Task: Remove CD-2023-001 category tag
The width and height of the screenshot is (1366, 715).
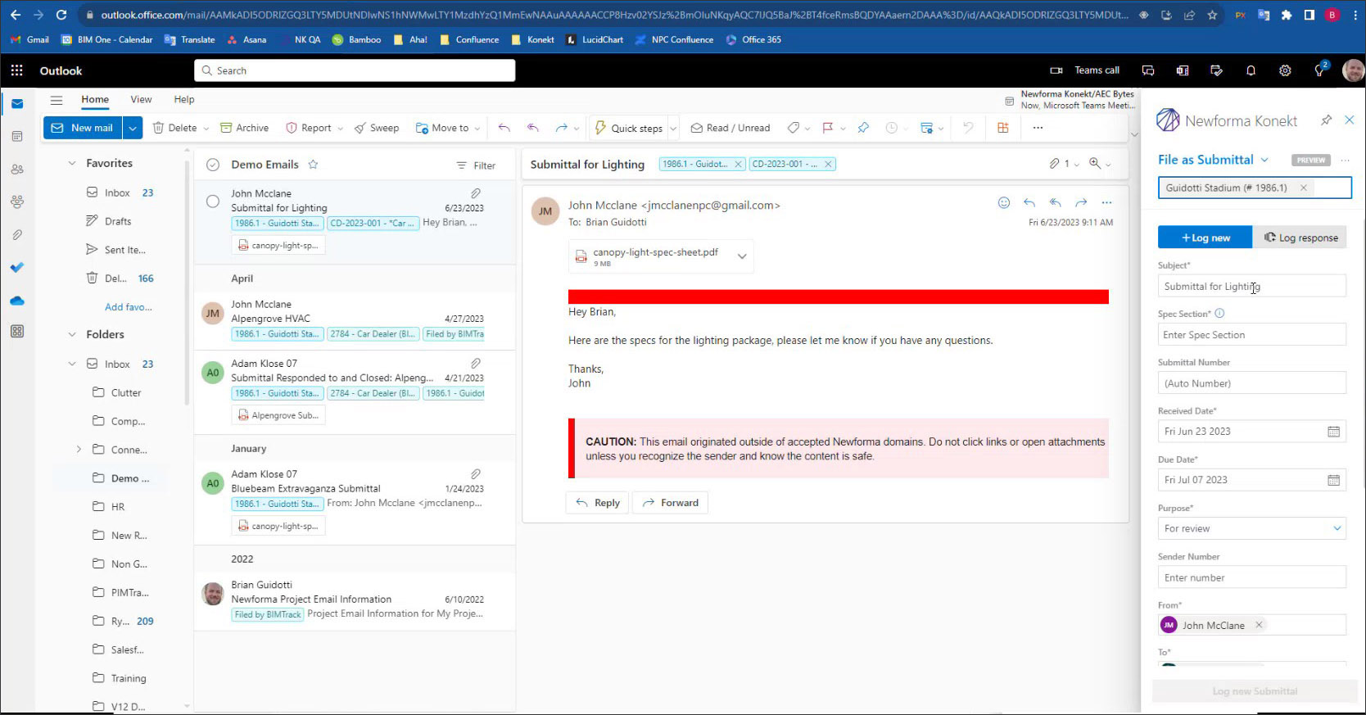Action: 828,164
